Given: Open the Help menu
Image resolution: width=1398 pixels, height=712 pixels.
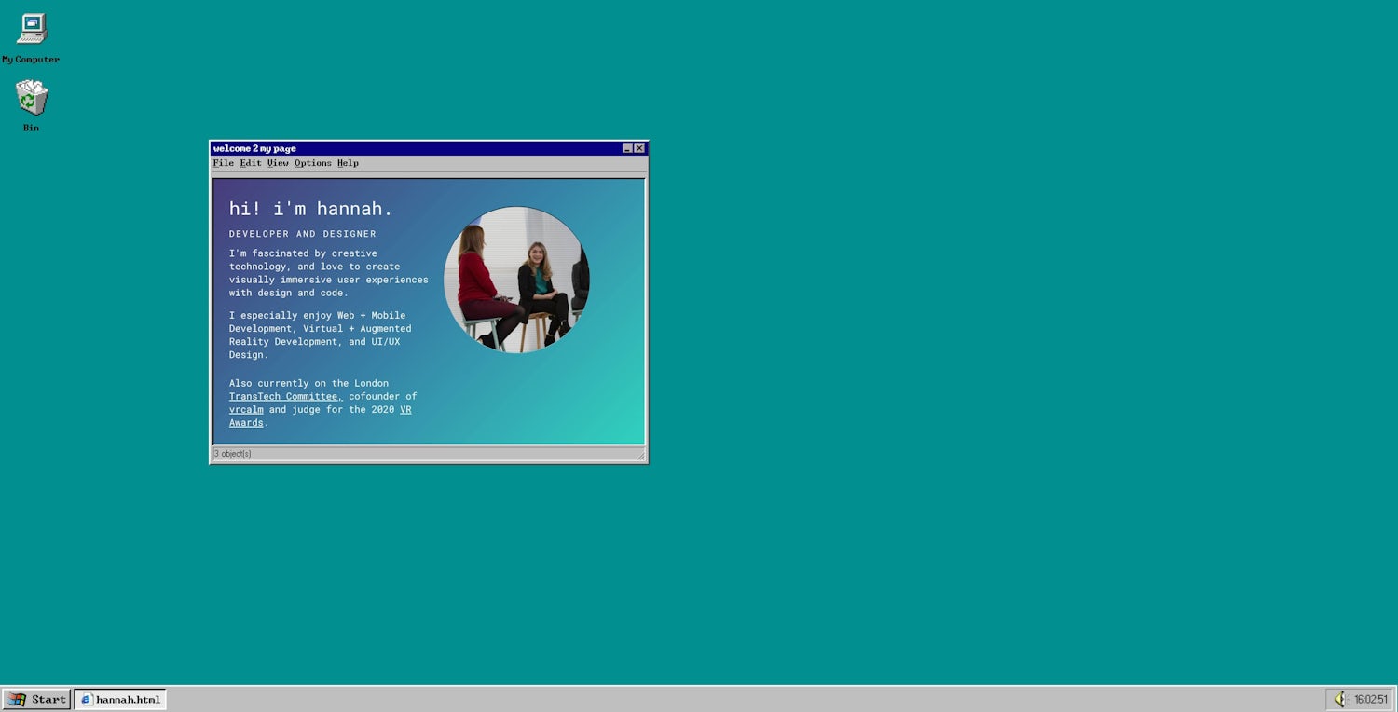Looking at the screenshot, I should (x=348, y=163).
